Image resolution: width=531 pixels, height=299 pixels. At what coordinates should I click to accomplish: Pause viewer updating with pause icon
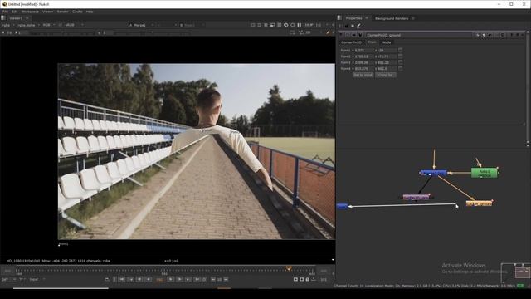point(300,25)
